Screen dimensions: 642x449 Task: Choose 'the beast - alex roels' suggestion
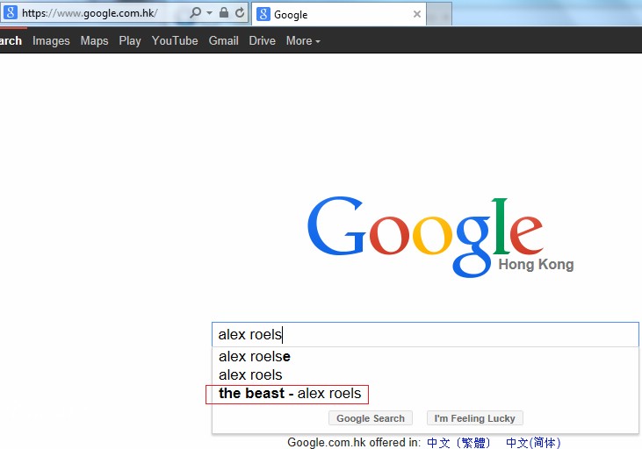[425, 394]
